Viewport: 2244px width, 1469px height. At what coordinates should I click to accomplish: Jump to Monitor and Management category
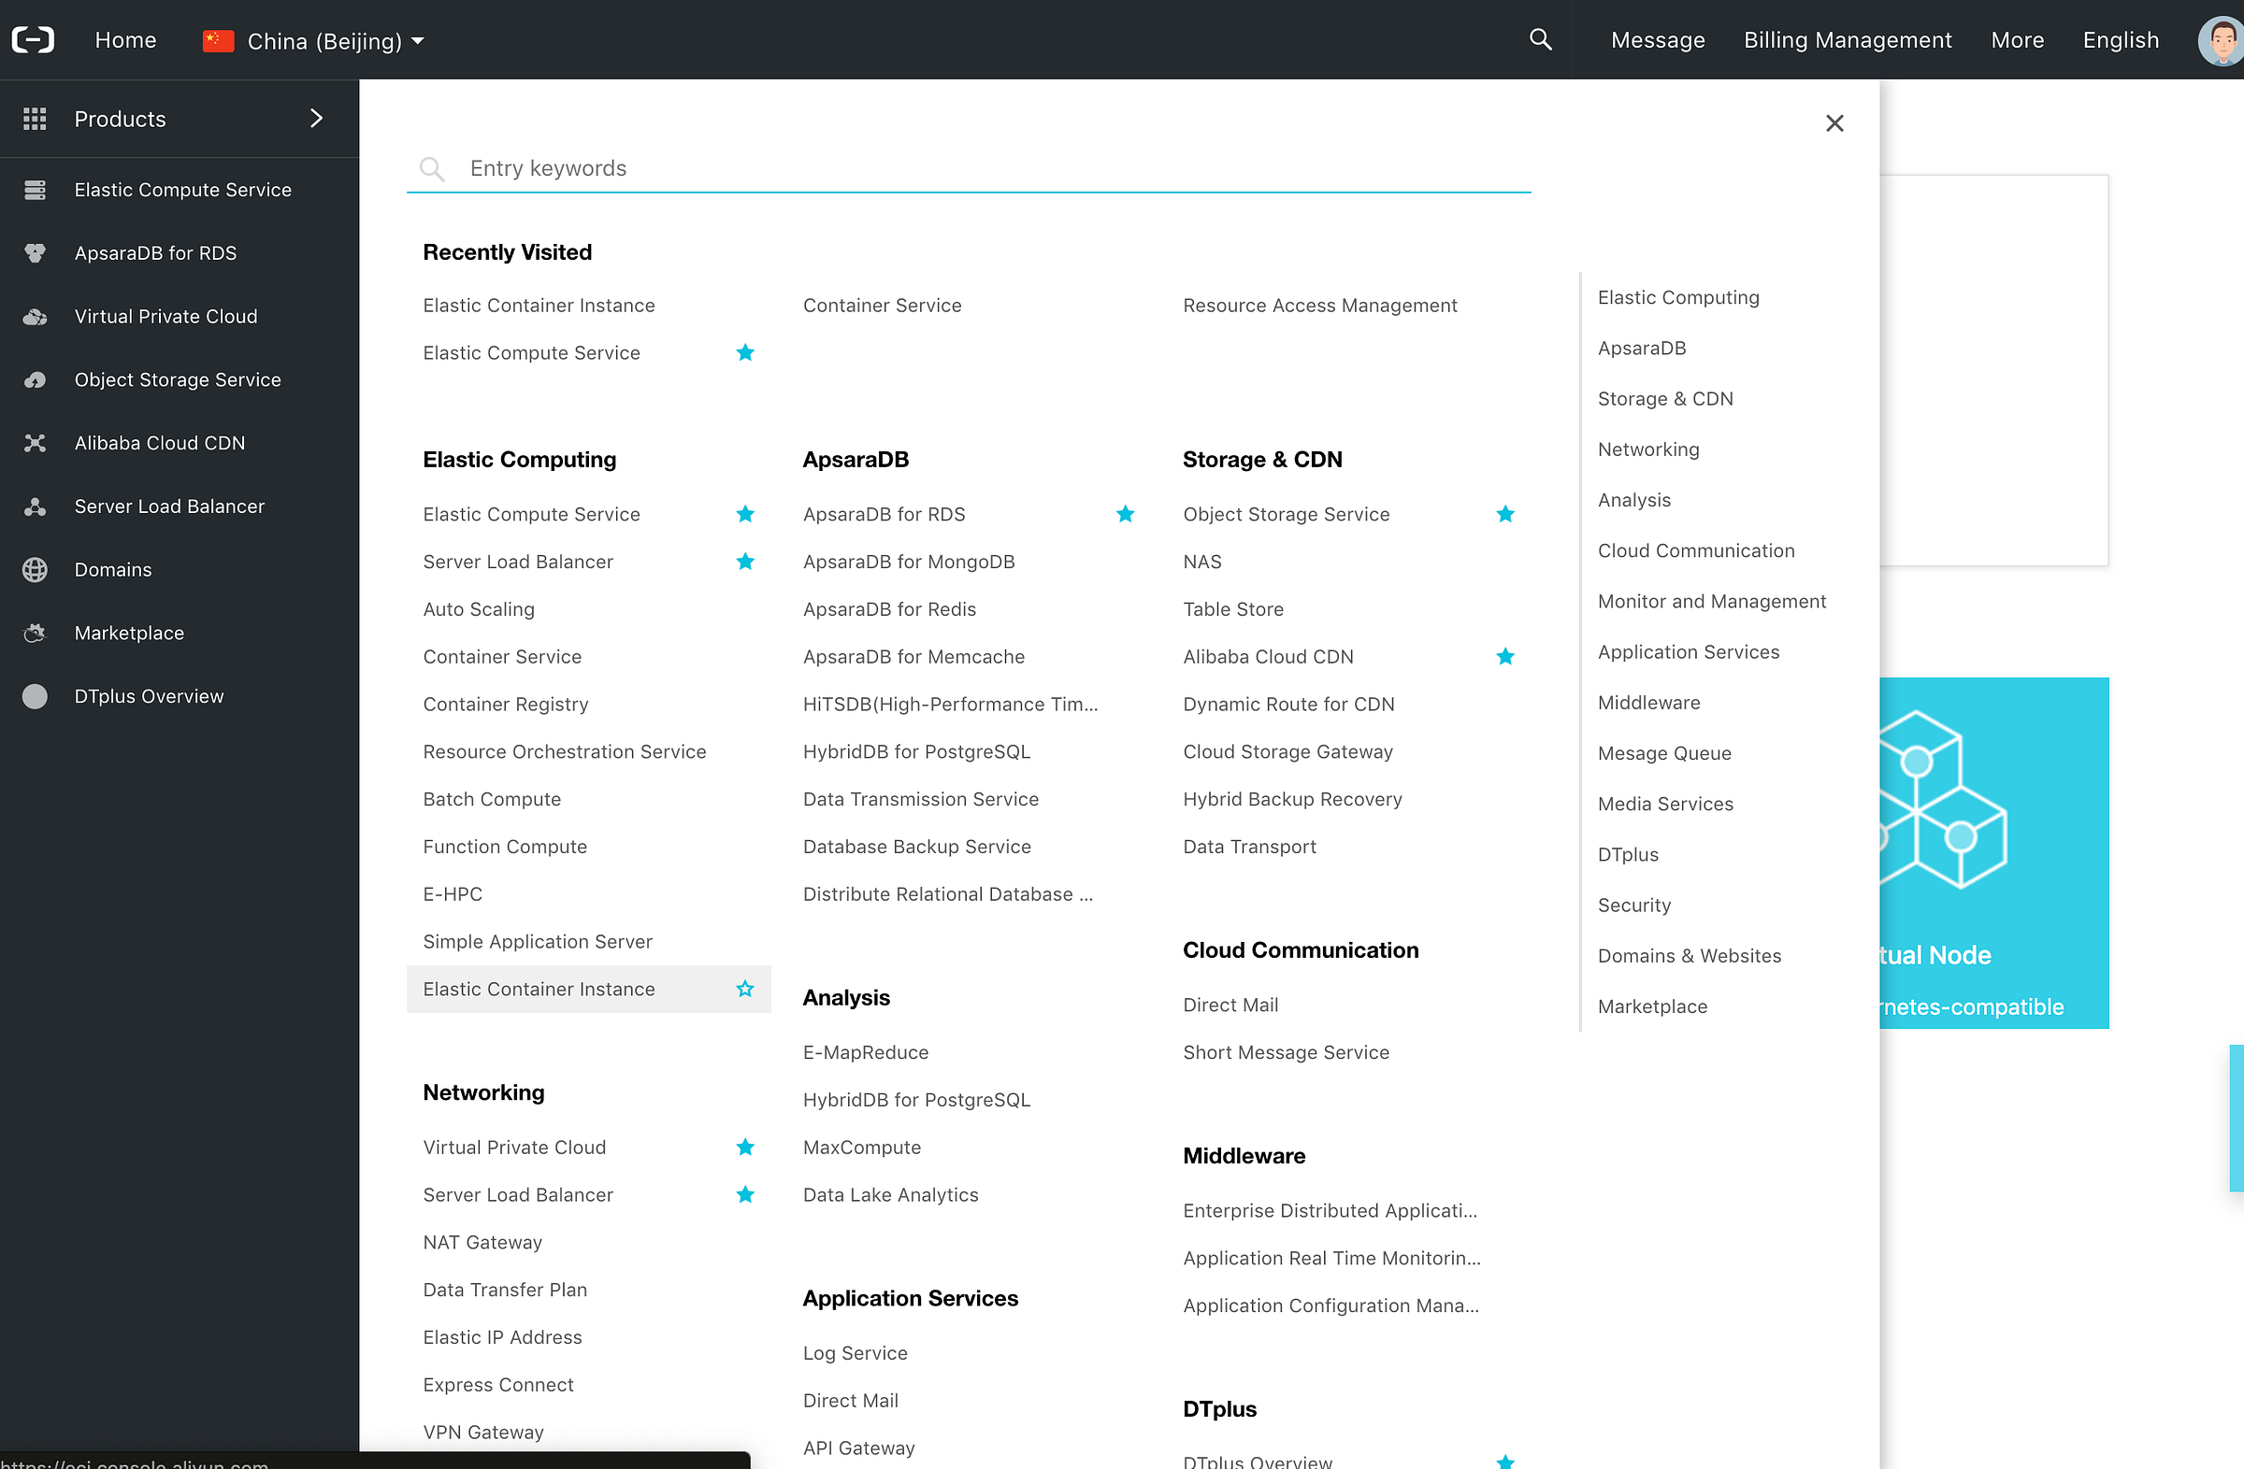click(x=1711, y=601)
